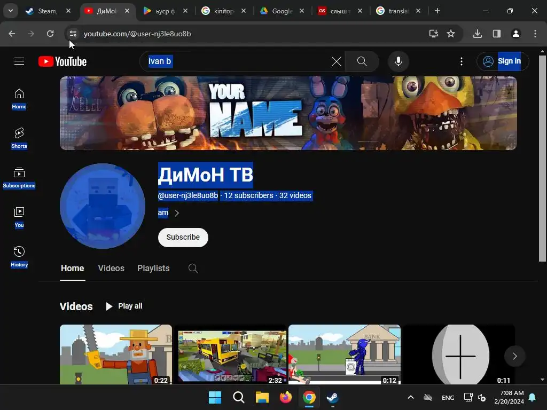This screenshot has height=410, width=547.
Task: Click the magnifier search button in YouTube
Action: (x=362, y=61)
